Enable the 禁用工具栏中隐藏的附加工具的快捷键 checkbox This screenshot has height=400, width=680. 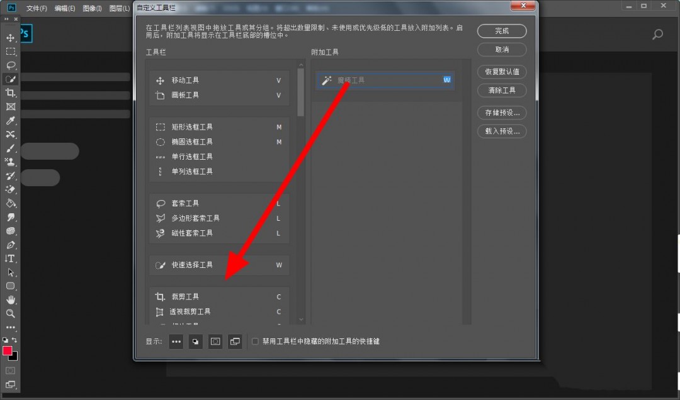pos(255,342)
